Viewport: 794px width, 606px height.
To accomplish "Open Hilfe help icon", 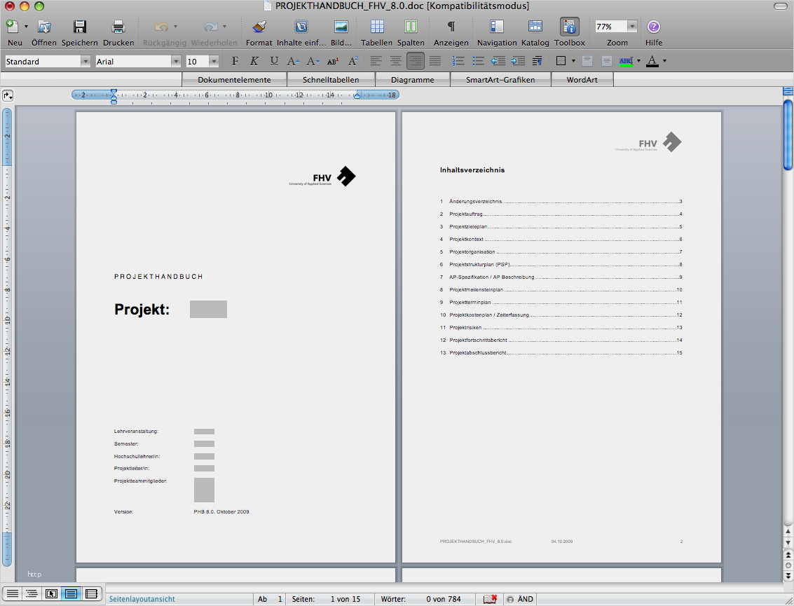I will coord(654,27).
